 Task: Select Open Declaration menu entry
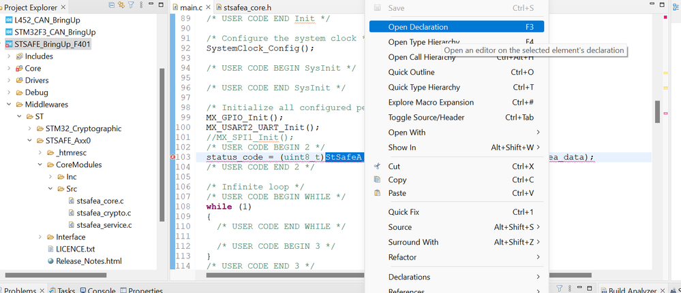(x=418, y=27)
